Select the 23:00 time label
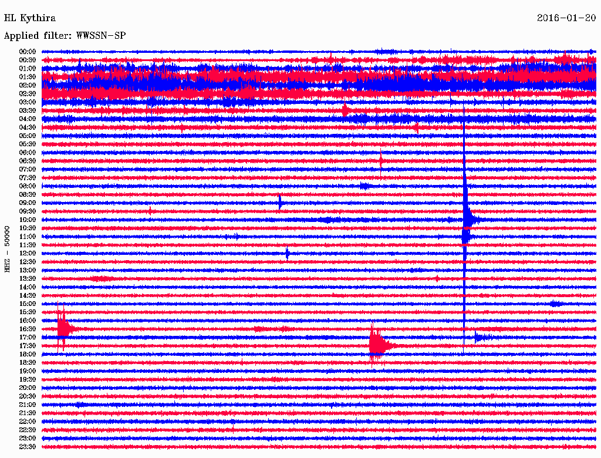 [28, 439]
